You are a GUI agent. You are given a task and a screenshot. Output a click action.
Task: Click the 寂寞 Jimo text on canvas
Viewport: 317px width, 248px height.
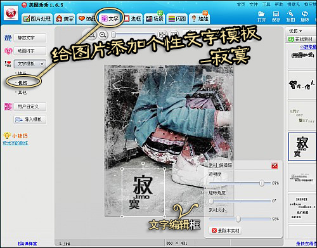click(141, 192)
